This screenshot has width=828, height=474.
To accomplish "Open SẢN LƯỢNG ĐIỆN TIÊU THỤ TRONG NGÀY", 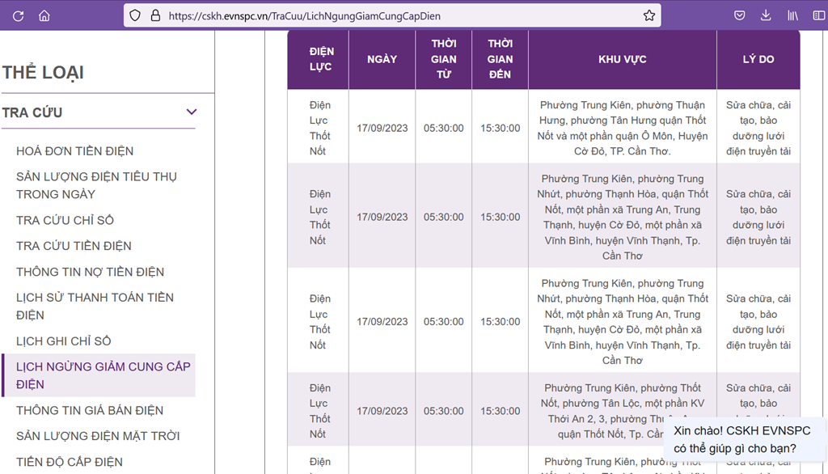I will pyautogui.click(x=97, y=185).
